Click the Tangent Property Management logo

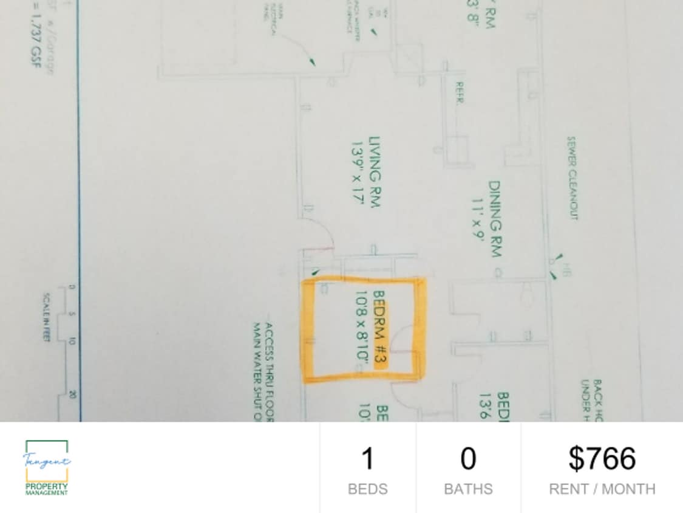(47, 467)
